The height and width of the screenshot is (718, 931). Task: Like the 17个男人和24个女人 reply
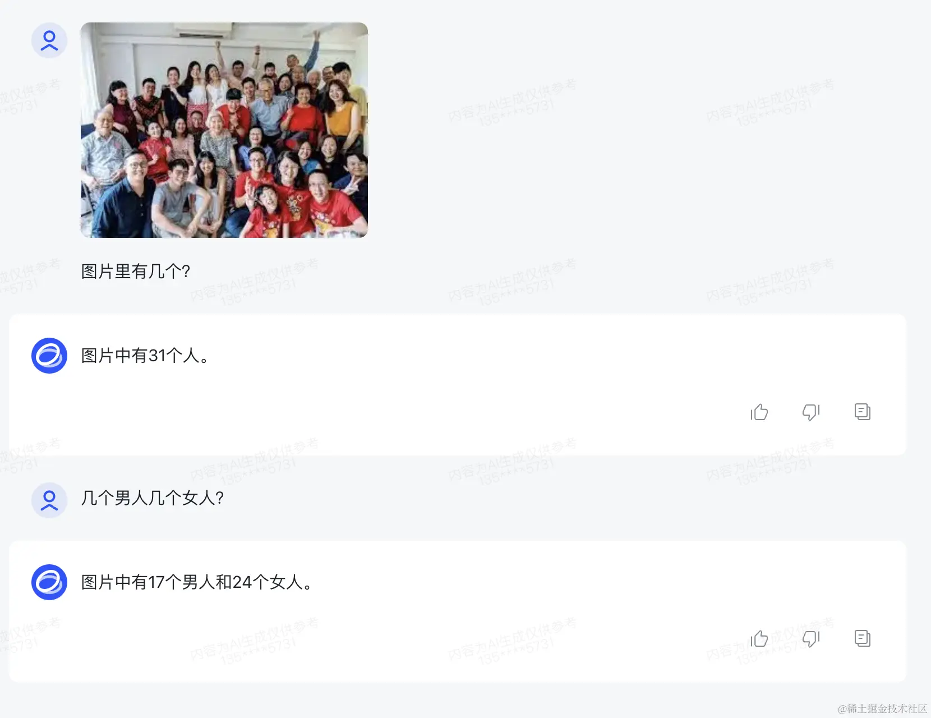(759, 638)
